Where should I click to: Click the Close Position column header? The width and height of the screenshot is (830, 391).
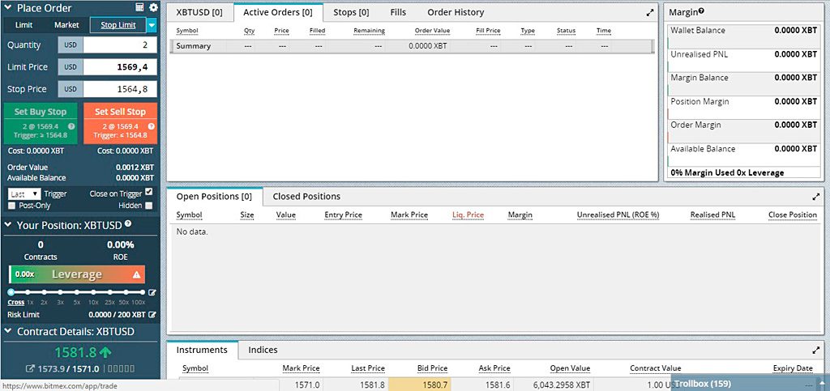point(793,215)
